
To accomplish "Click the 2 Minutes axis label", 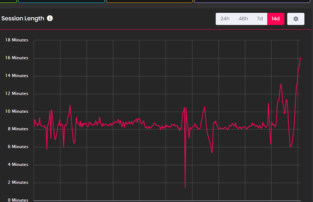I will pyautogui.click(x=18, y=183).
